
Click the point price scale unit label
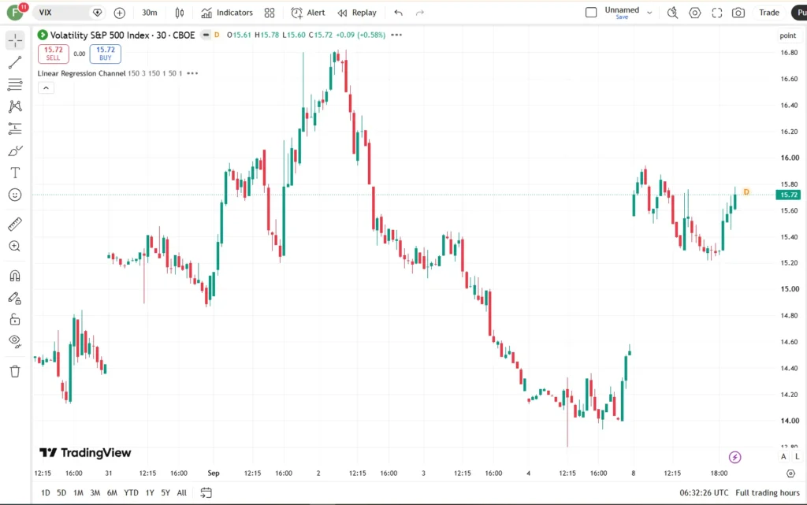(x=787, y=35)
